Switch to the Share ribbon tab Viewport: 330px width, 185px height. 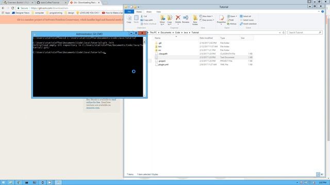pos(149,12)
